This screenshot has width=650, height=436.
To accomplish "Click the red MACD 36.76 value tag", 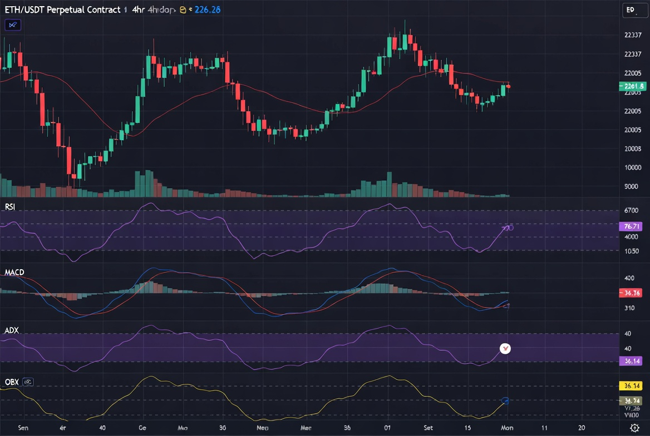I will coord(631,293).
